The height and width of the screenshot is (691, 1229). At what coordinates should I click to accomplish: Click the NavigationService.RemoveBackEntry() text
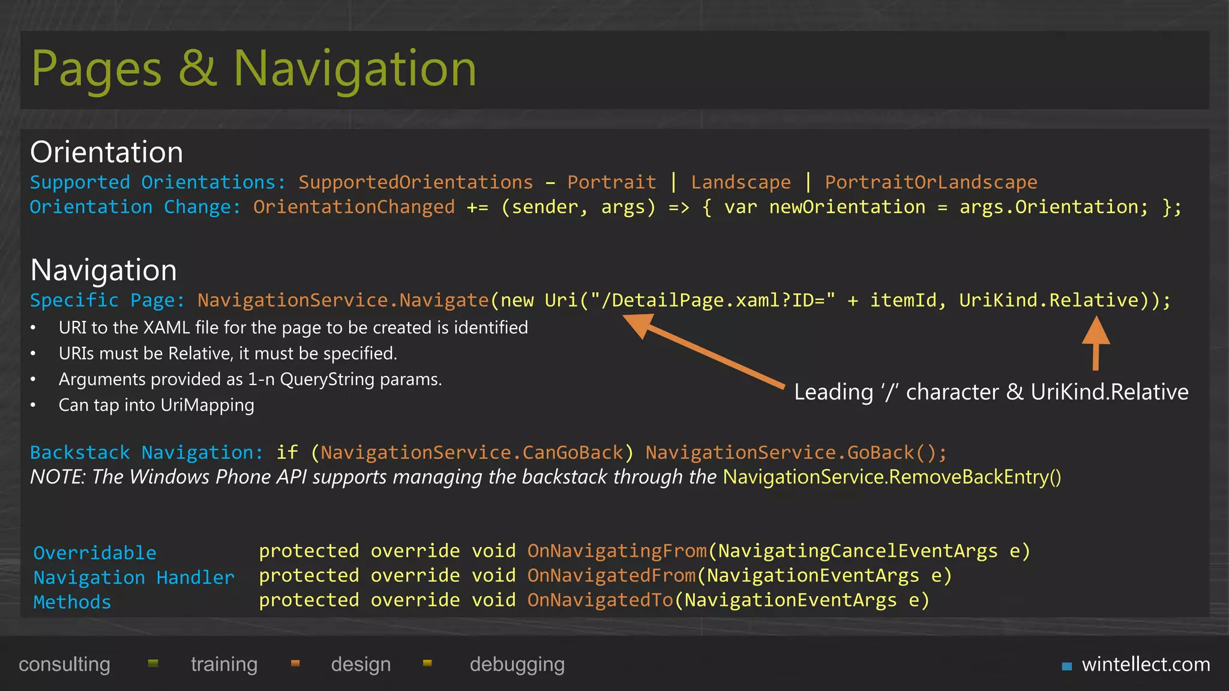coord(892,477)
